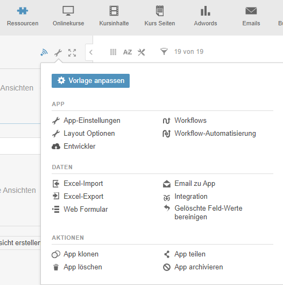Click the blue activity feed icon
This screenshot has height=285, width=283.
coord(44,53)
